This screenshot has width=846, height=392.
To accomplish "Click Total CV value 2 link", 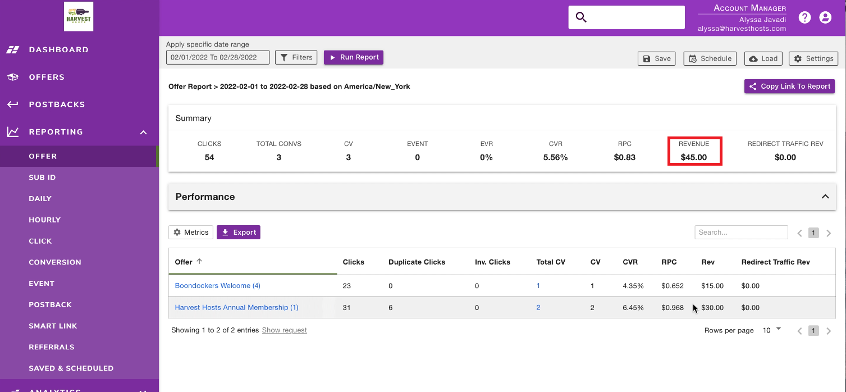I will coord(538,308).
